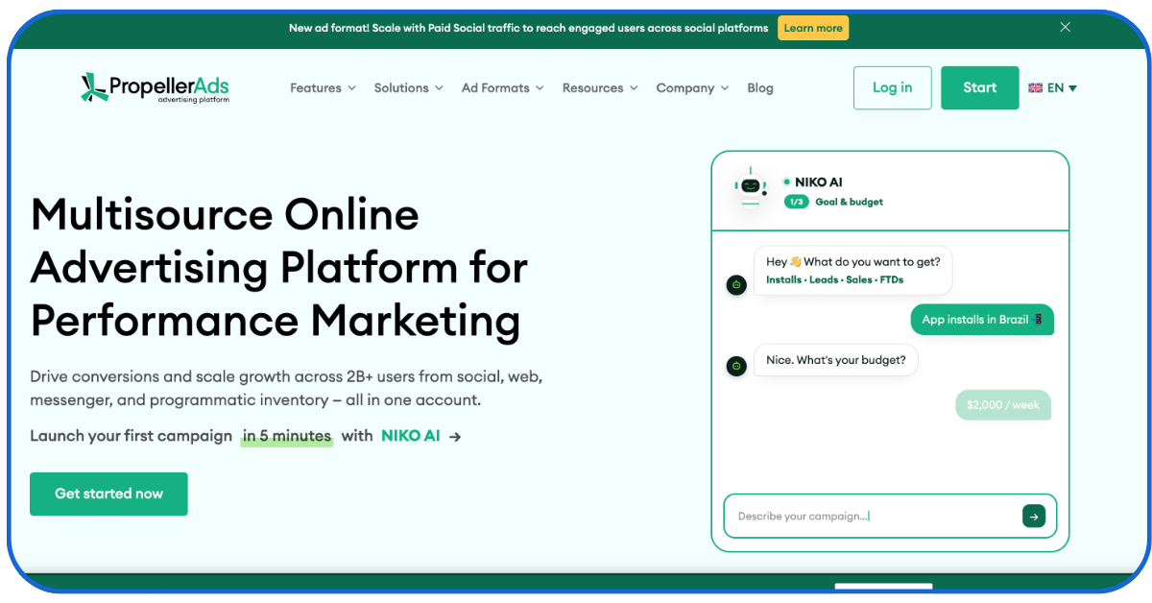The height and width of the screenshot is (603, 1152).
Task: Open the EN language selector
Action: click(1053, 87)
